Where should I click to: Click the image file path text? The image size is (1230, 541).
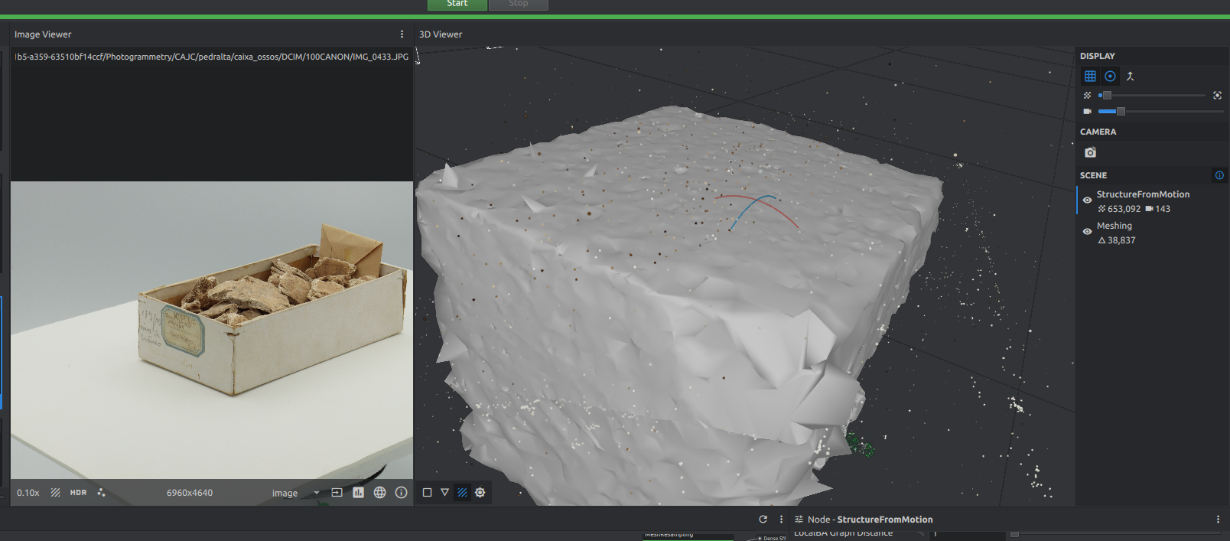[x=211, y=57]
